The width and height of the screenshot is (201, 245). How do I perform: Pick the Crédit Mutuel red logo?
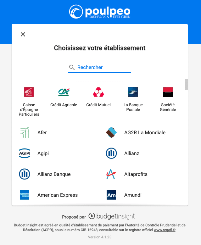click(x=98, y=92)
